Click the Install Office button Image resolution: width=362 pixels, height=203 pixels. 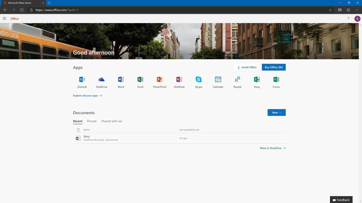click(x=247, y=67)
